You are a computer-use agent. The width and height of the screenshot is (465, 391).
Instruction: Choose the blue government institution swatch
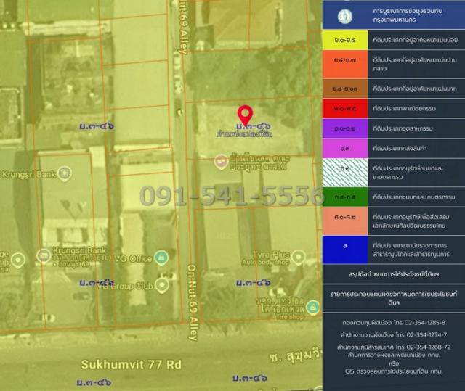click(x=345, y=247)
